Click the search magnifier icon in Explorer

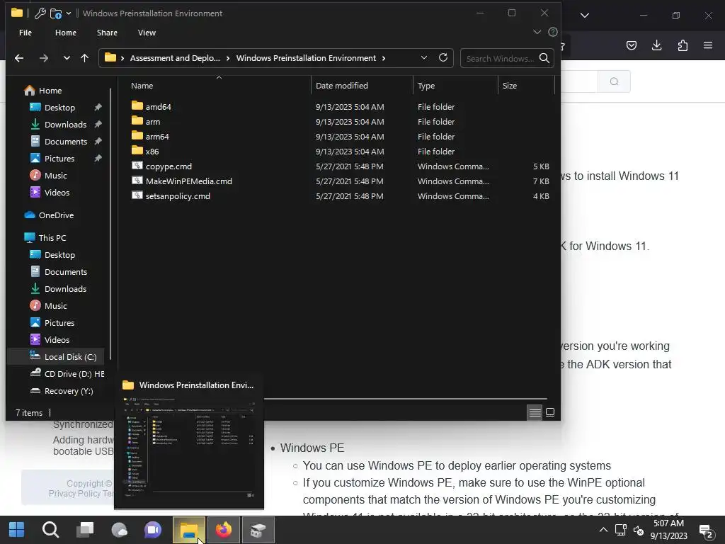[x=544, y=58]
